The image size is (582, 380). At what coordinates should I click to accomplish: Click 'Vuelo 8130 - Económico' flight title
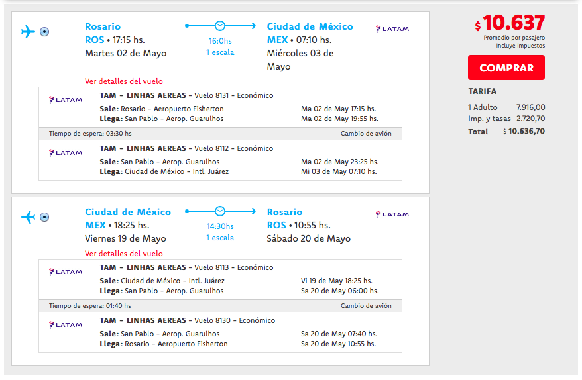click(x=235, y=320)
